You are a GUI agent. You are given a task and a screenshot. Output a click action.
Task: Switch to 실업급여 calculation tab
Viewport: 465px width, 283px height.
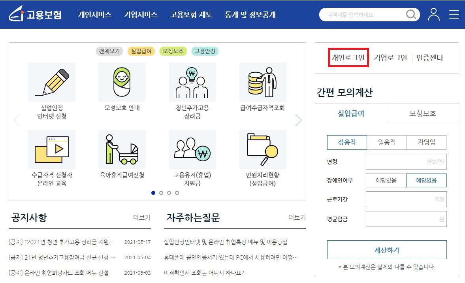351,113
